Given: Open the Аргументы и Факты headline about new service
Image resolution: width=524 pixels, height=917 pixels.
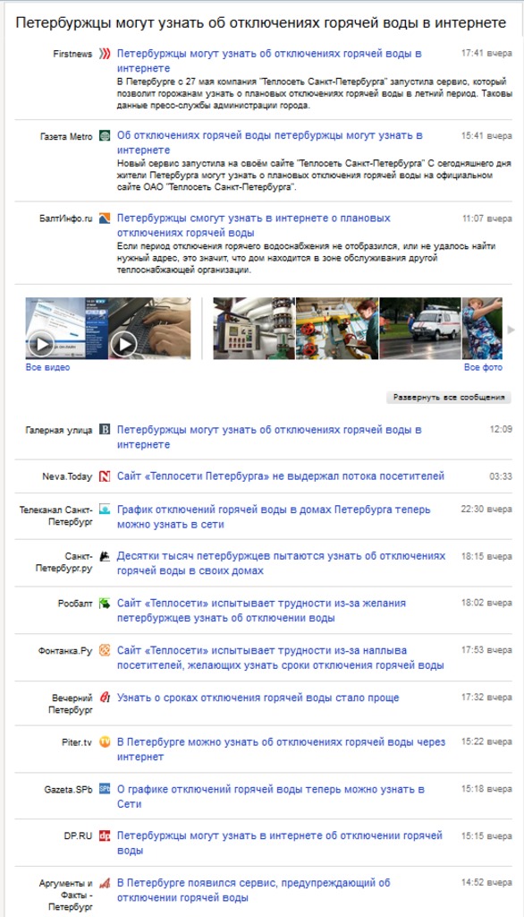Looking at the screenshot, I should pyautogui.click(x=254, y=890).
